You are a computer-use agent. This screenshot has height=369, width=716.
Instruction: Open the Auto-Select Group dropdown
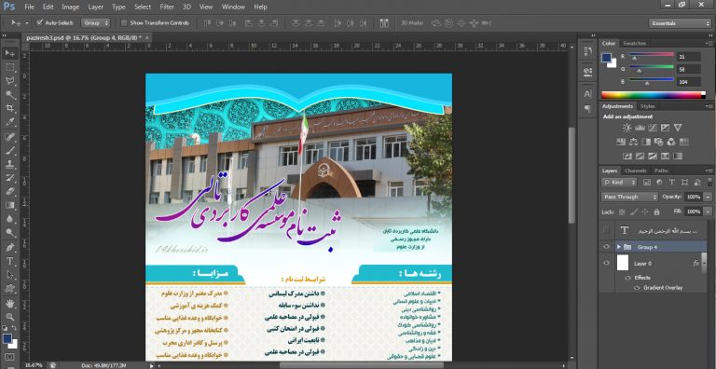coord(95,23)
